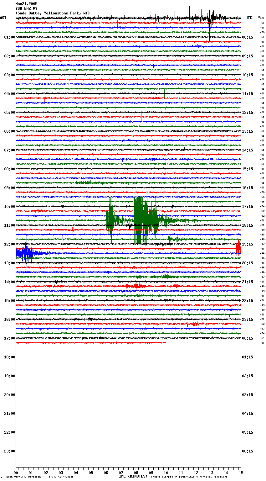Select the 21:15 UTC row label
Image resolution: width=266 pixels, height=481 pixels.
click(x=248, y=282)
